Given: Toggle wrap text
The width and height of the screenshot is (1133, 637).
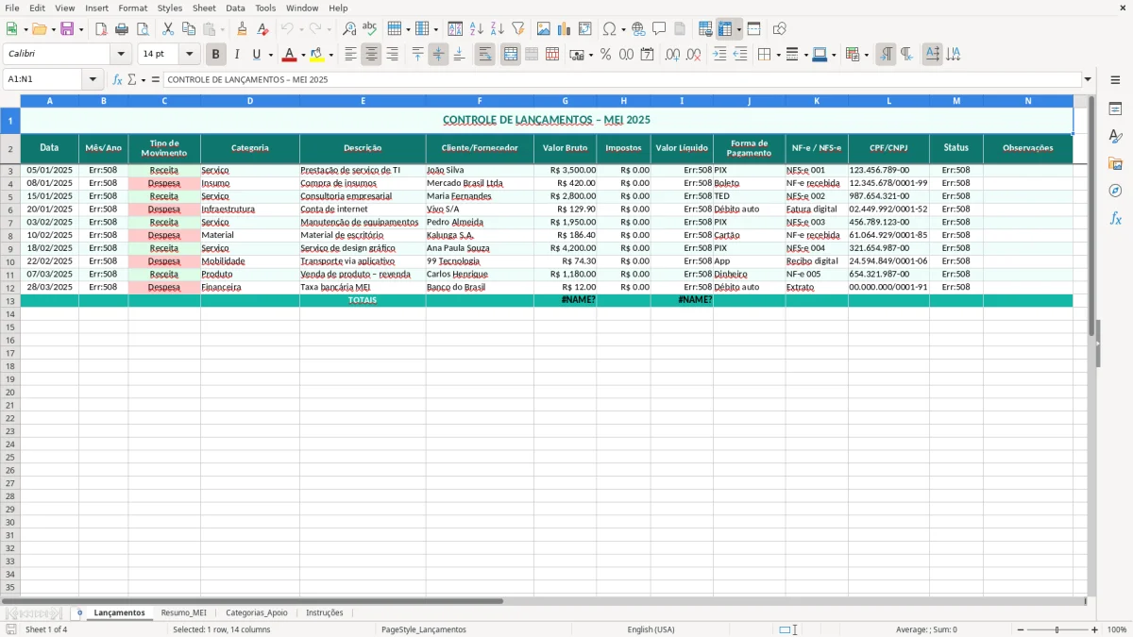Looking at the screenshot, I should coord(484,55).
